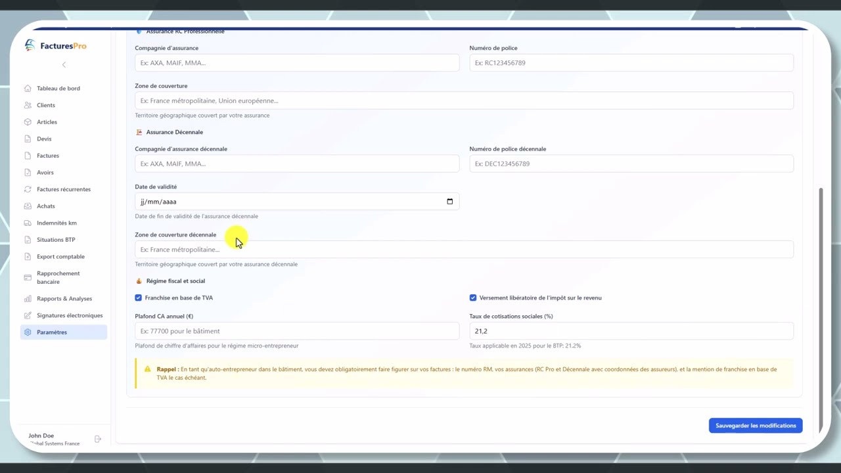Open the Articles menu entry
This screenshot has width=841, height=473.
63,122
